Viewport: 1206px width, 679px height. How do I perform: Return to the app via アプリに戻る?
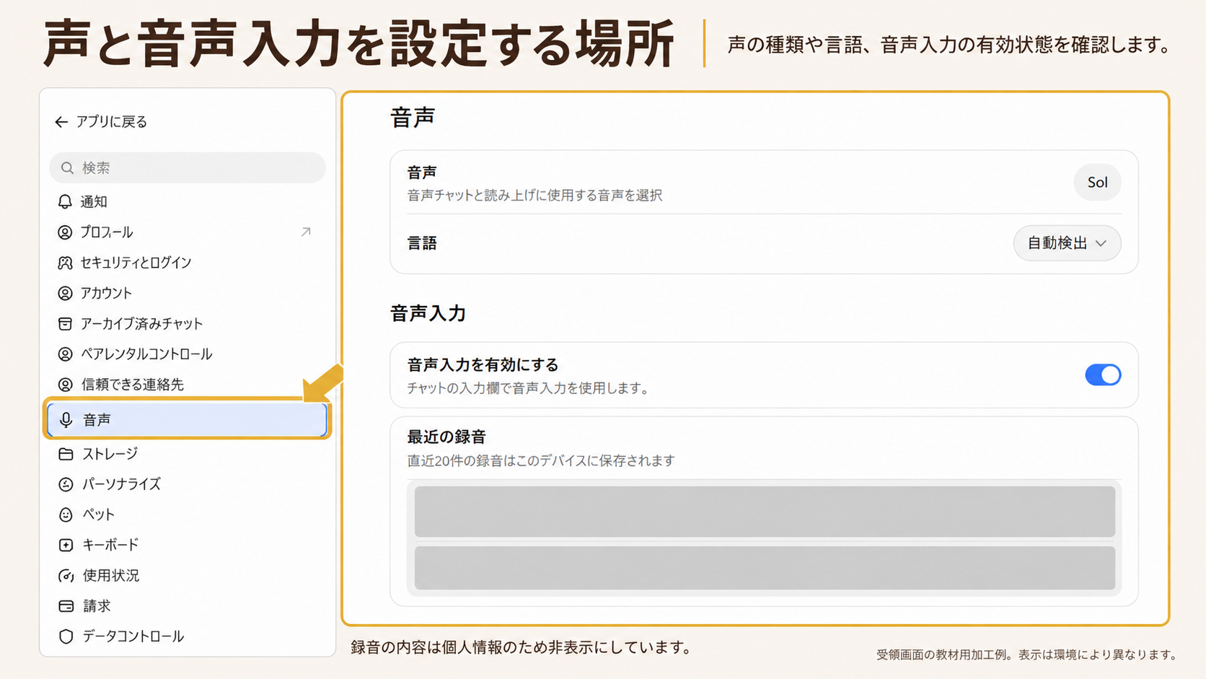click(101, 122)
